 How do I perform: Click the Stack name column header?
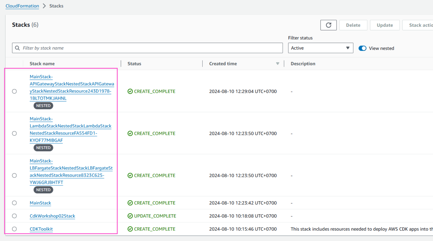42,63
